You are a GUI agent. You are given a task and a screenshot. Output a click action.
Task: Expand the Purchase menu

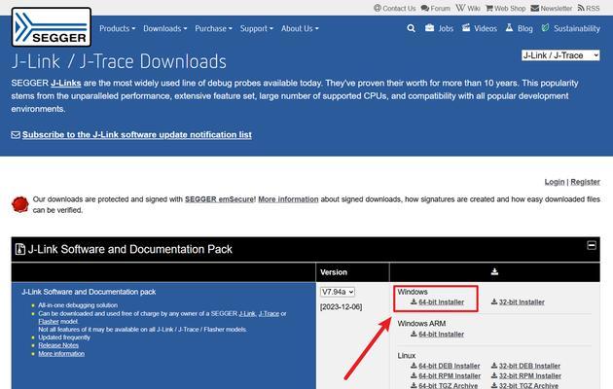tap(213, 28)
